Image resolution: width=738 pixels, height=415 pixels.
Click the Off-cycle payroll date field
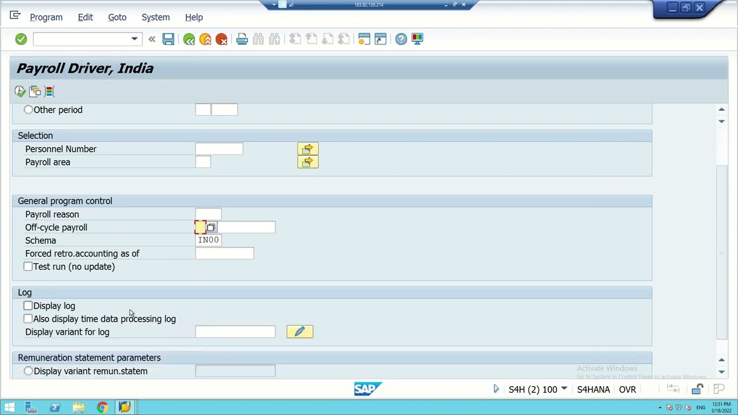click(x=246, y=227)
